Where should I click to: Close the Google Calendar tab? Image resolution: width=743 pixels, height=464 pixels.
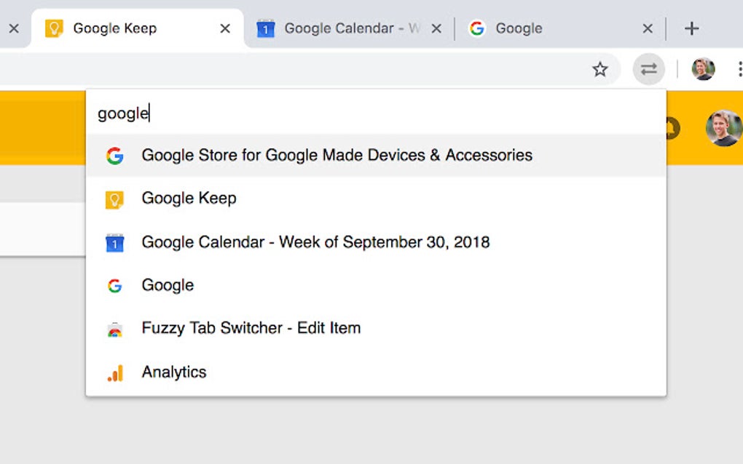pos(436,28)
